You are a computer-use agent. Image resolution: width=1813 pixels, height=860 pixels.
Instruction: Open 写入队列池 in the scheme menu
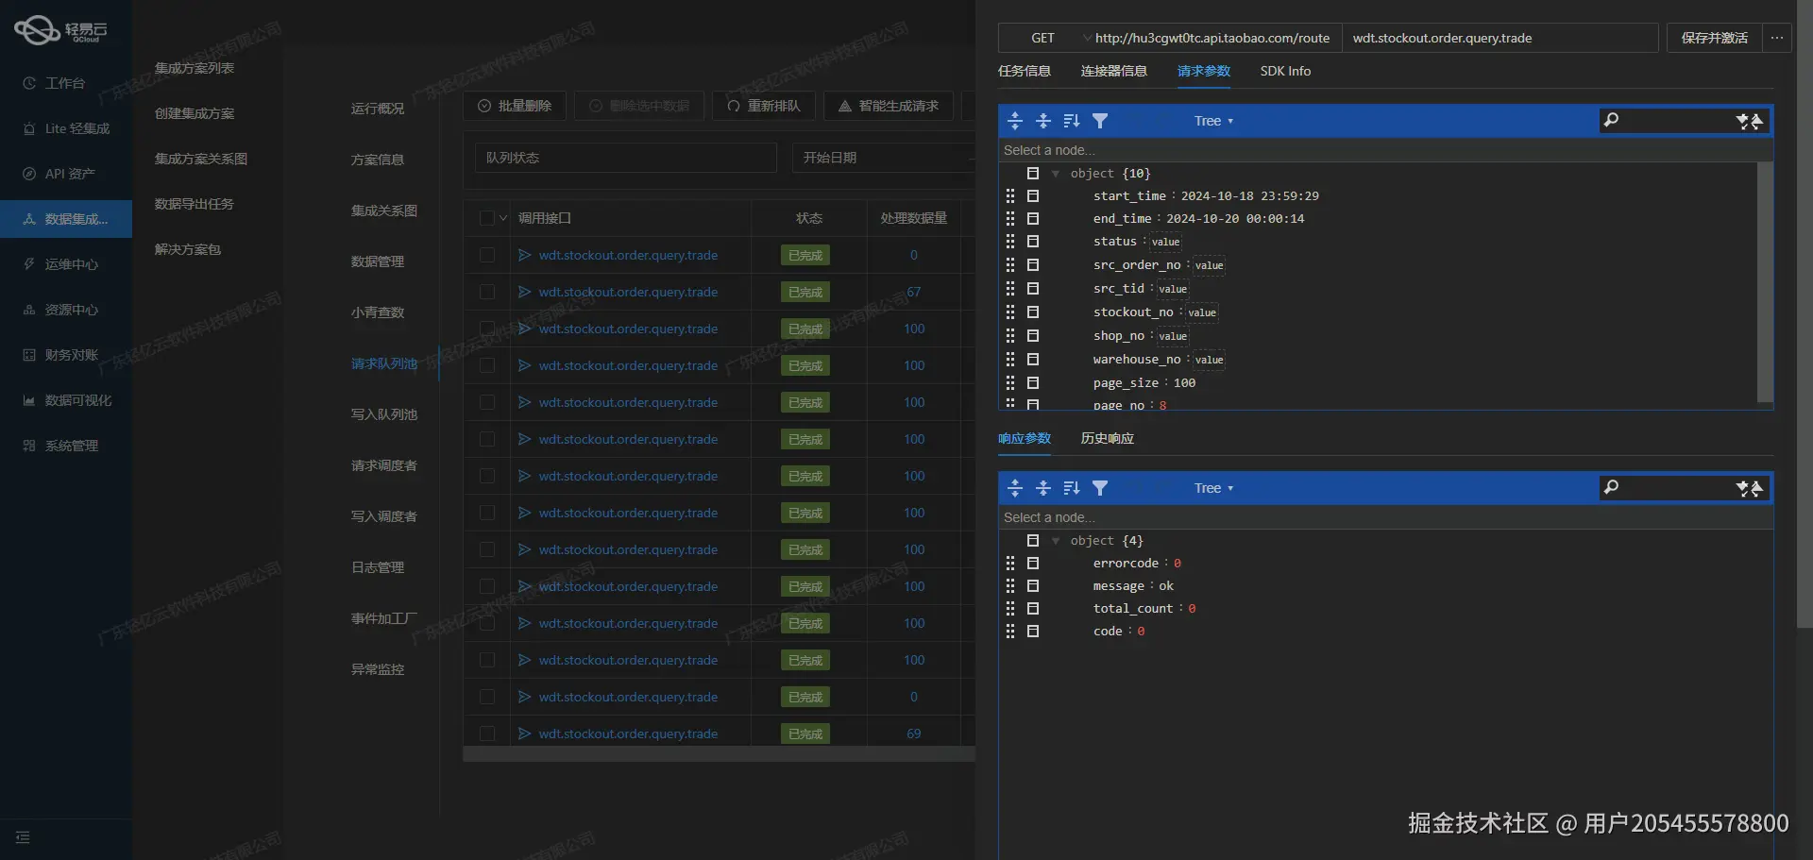pyautogui.click(x=384, y=414)
